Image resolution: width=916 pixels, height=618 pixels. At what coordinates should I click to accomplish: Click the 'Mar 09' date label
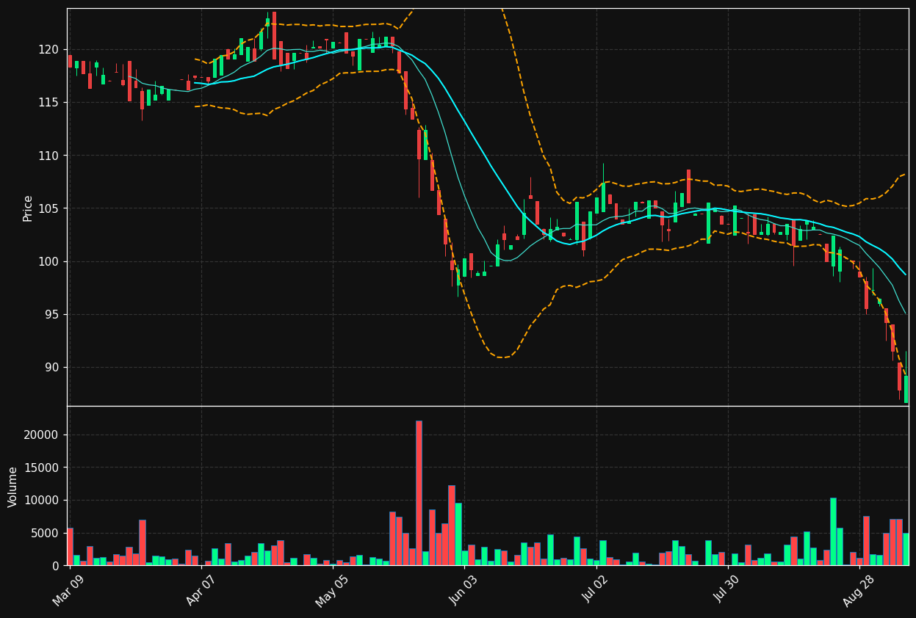[x=68, y=591]
